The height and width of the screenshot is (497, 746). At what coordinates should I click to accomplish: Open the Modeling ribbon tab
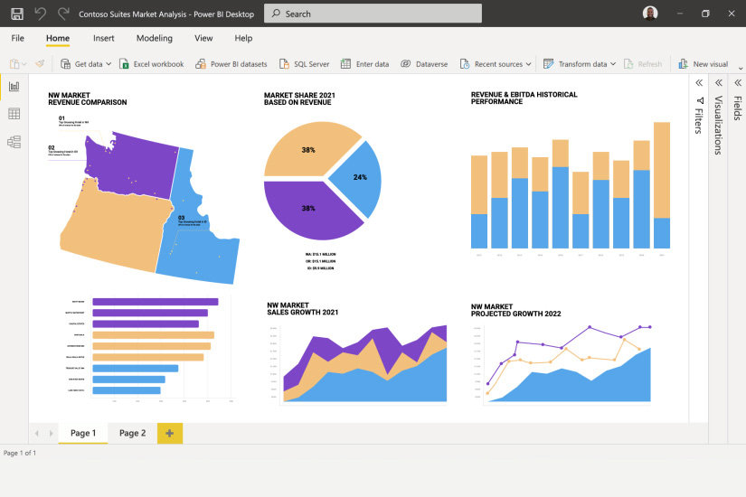[x=154, y=39]
